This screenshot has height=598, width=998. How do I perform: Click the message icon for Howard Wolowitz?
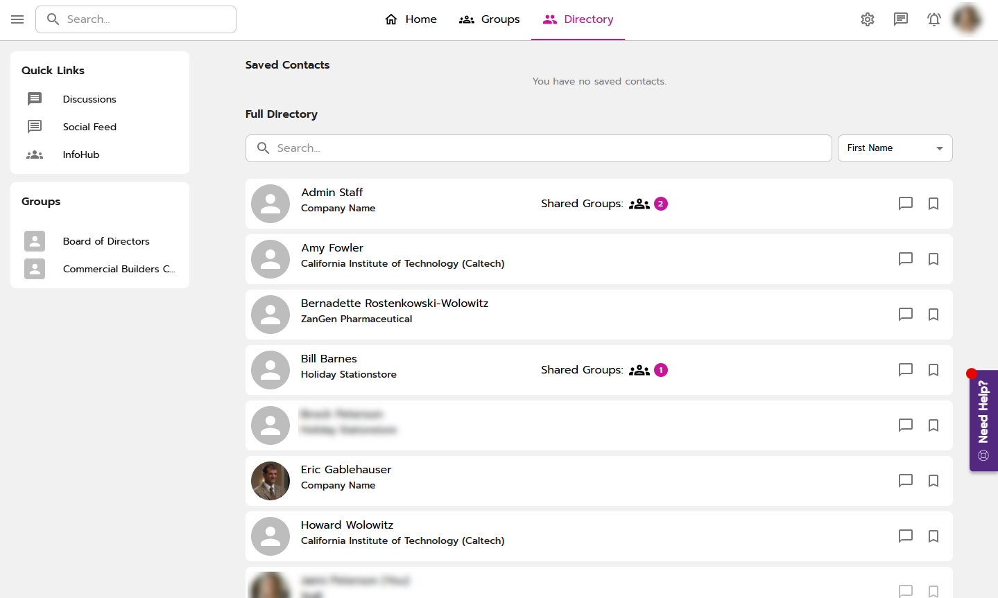coord(905,536)
